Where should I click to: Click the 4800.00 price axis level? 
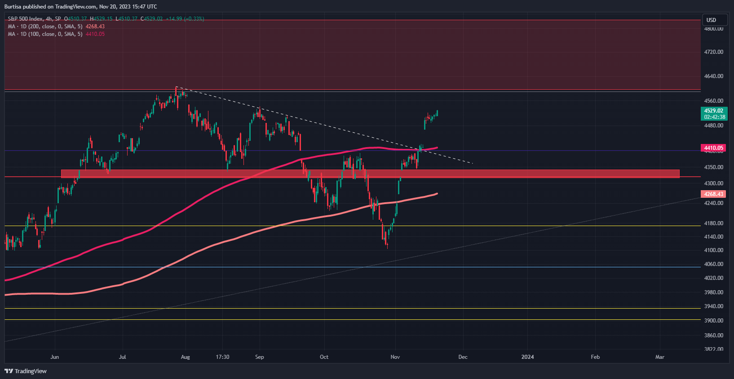pos(713,29)
